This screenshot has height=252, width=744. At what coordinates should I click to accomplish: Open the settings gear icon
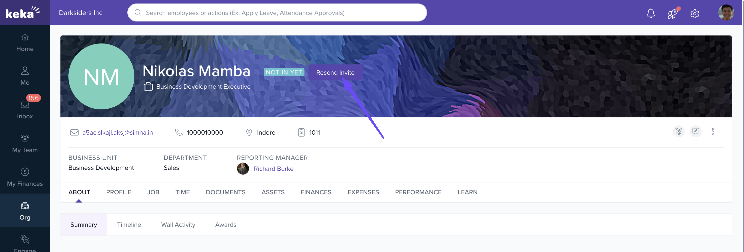click(694, 13)
